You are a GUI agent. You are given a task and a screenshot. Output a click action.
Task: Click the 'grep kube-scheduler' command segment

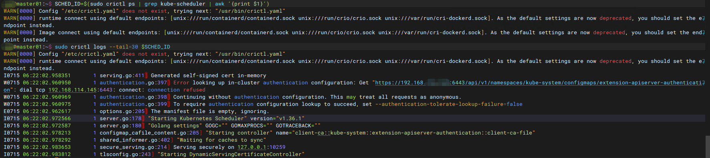pyautogui.click(x=175, y=4)
